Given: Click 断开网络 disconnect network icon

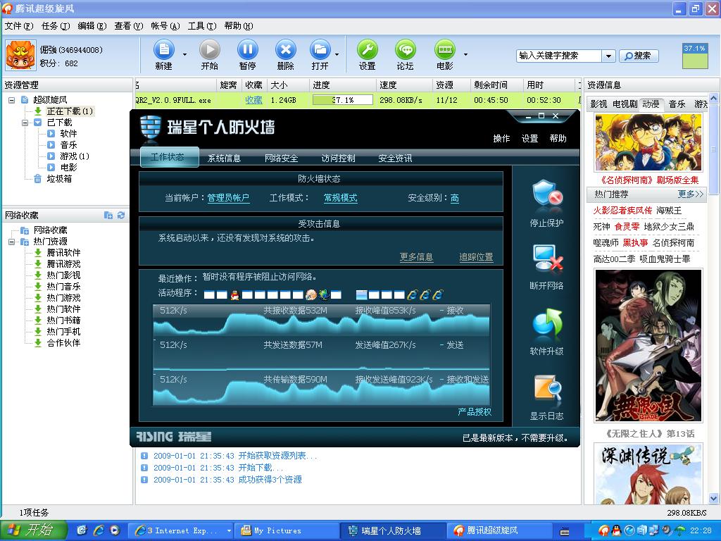Looking at the screenshot, I should click(546, 258).
